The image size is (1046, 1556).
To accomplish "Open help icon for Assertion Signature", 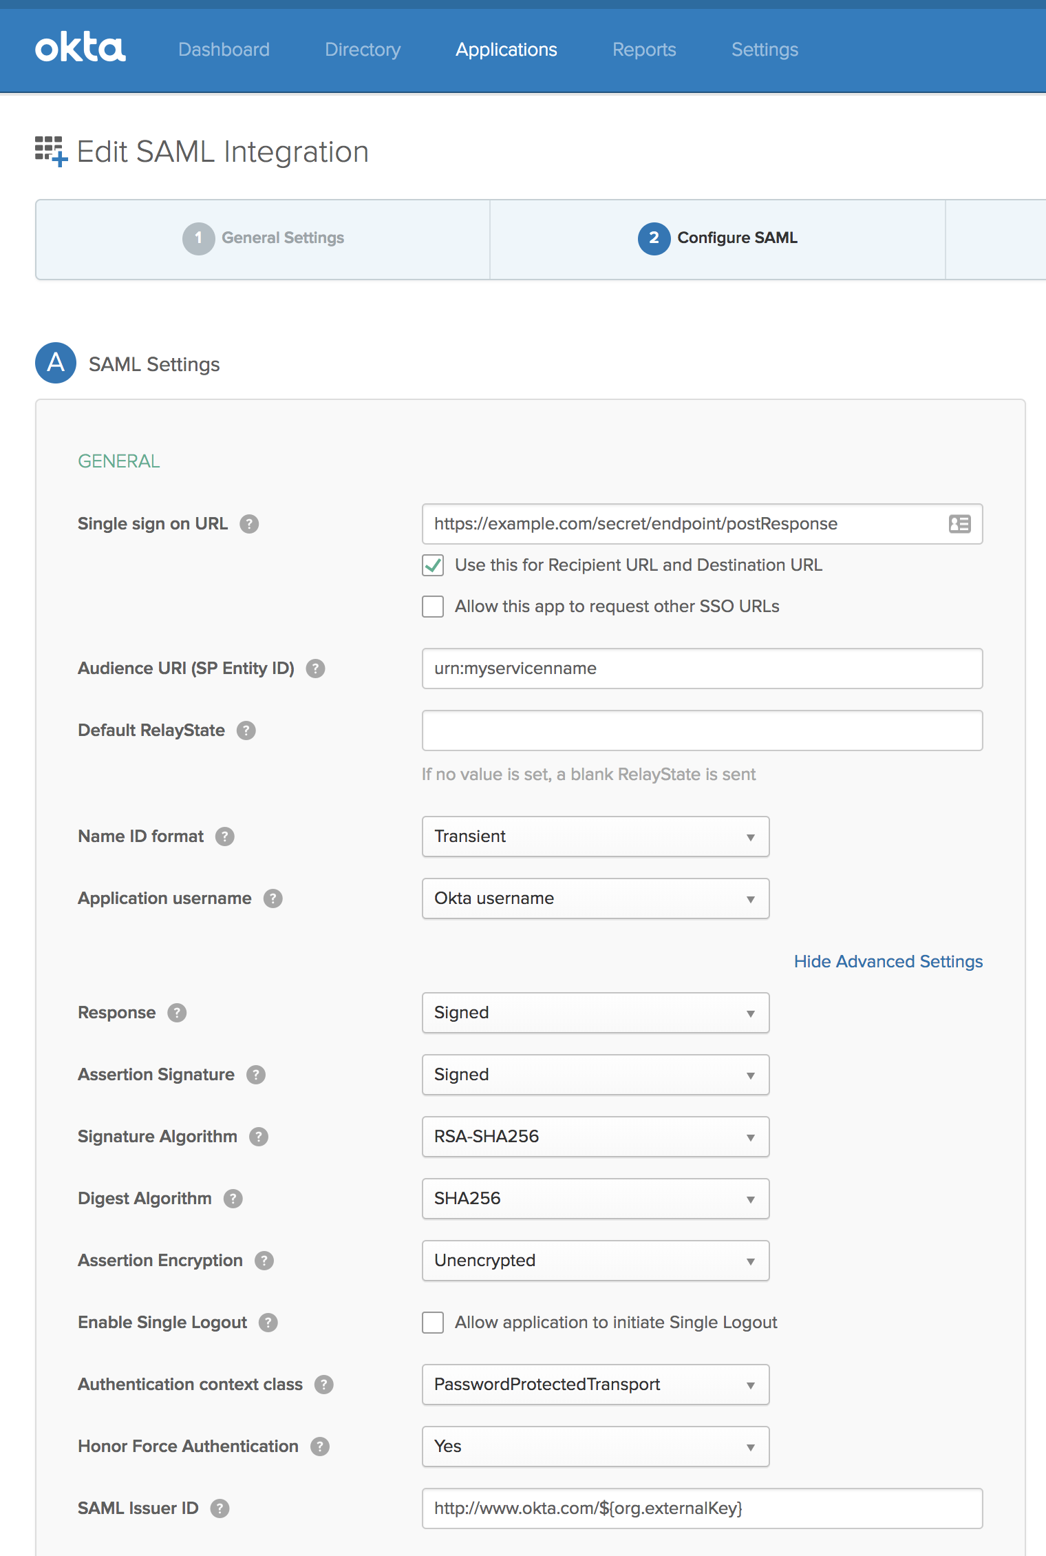I will (x=255, y=1075).
